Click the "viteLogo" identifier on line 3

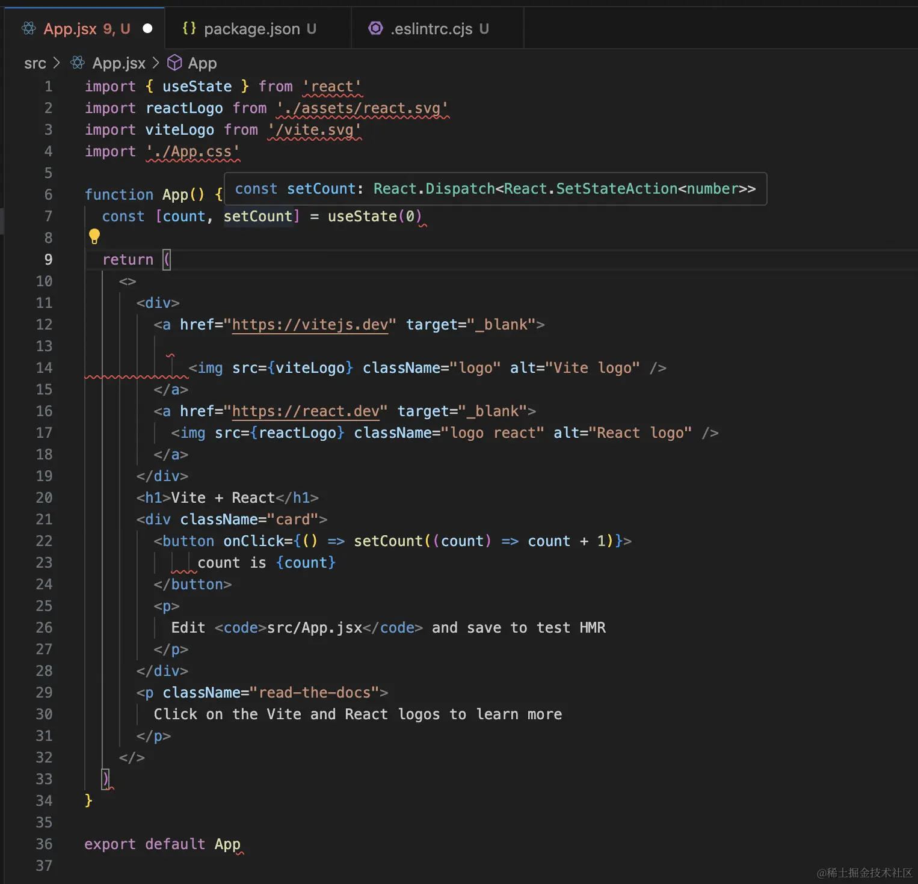[180, 130]
